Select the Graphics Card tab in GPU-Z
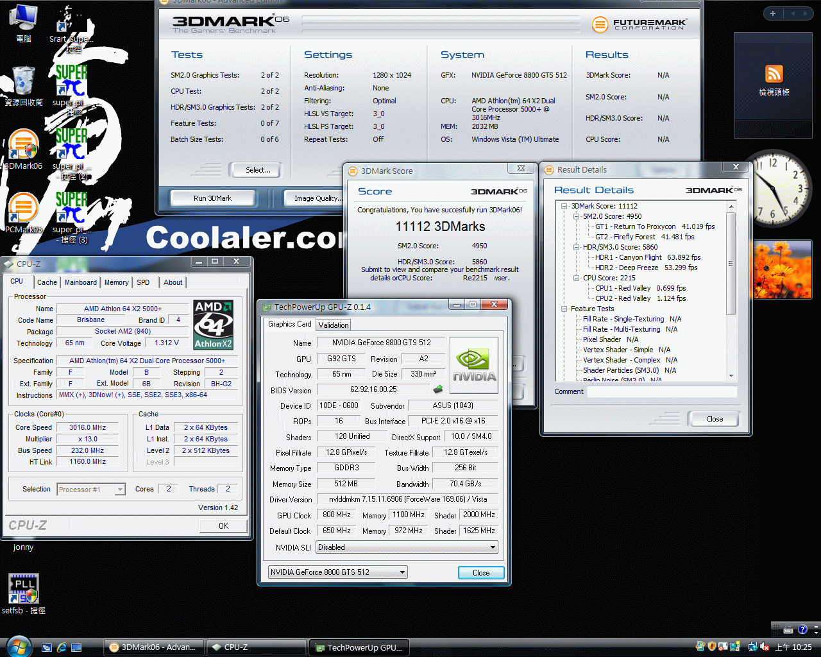This screenshot has height=657, width=821. (289, 324)
